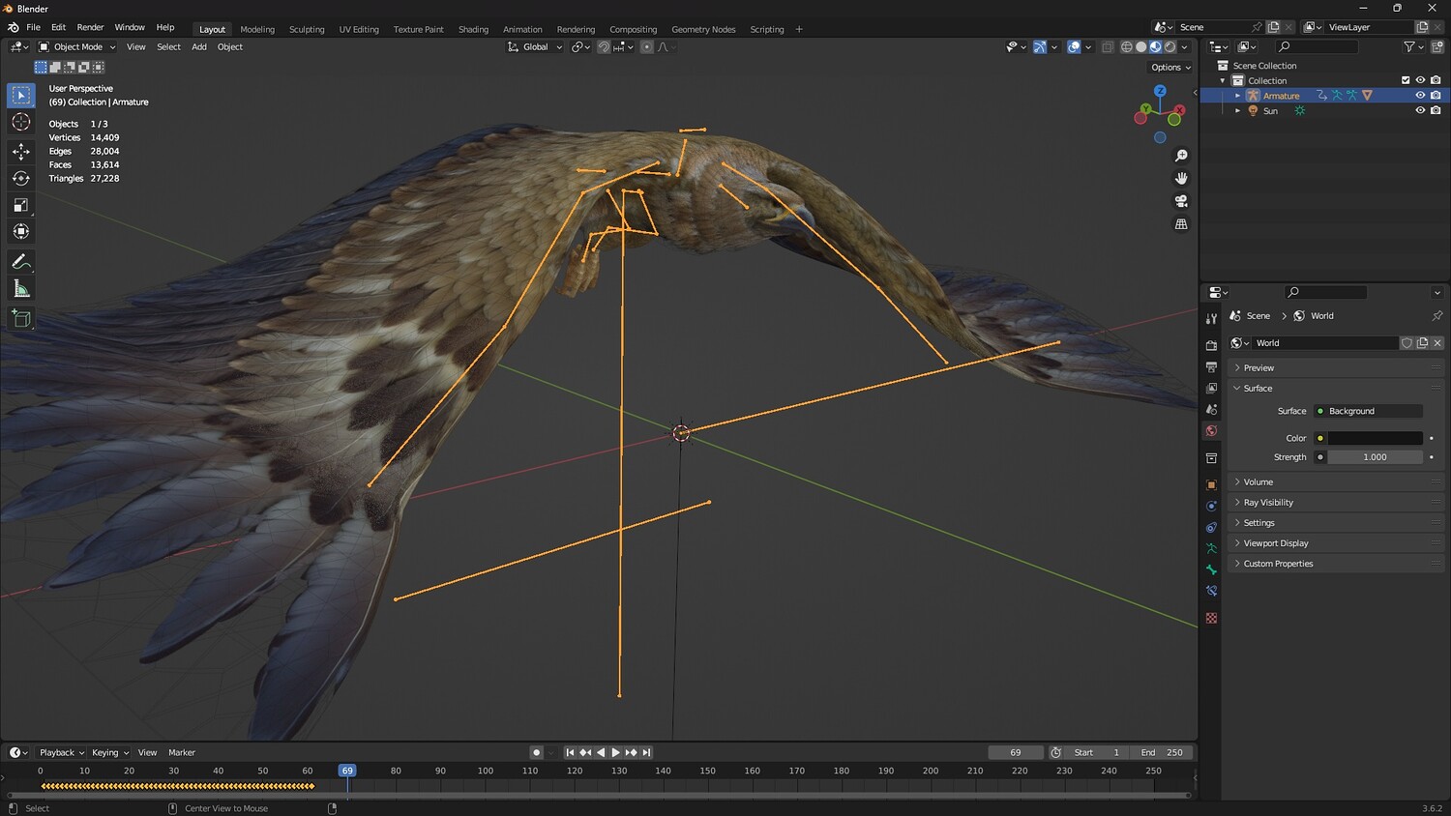Open the Render menu
Screen dimensions: 1451x816
[90, 27]
